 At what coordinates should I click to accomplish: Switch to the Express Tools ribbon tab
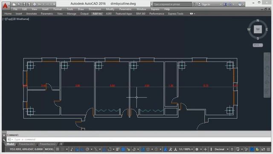click(x=176, y=14)
